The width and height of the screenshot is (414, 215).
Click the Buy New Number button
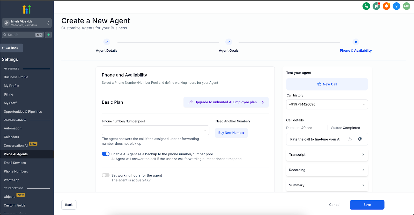tap(231, 133)
